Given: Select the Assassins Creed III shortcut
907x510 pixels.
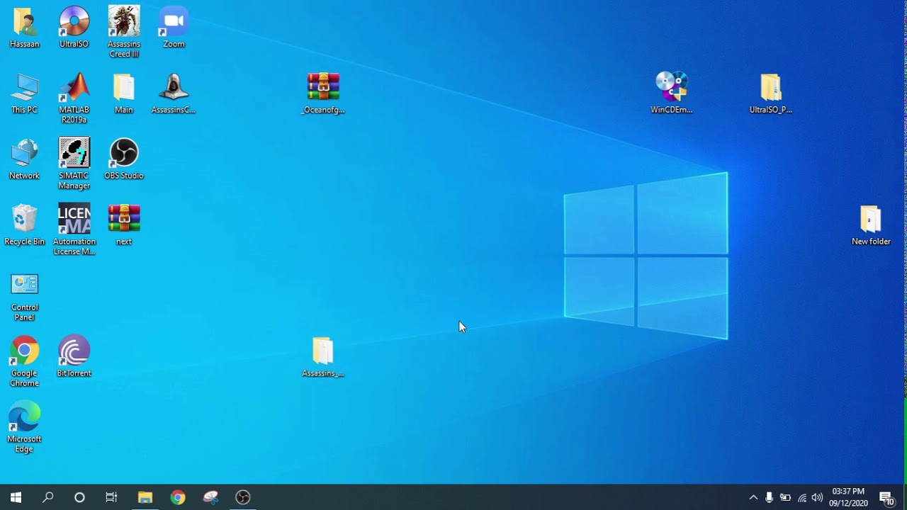Looking at the screenshot, I should tap(124, 32).
